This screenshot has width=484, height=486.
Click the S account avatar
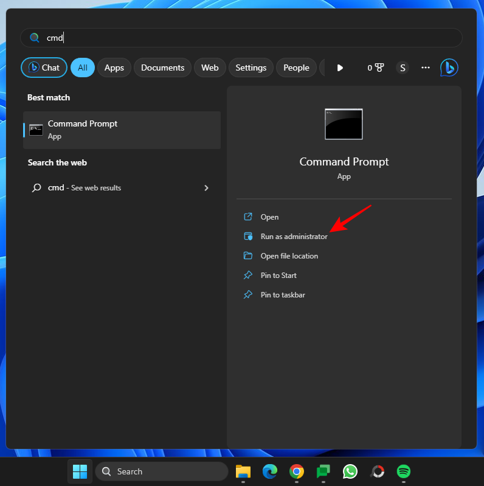tap(402, 68)
